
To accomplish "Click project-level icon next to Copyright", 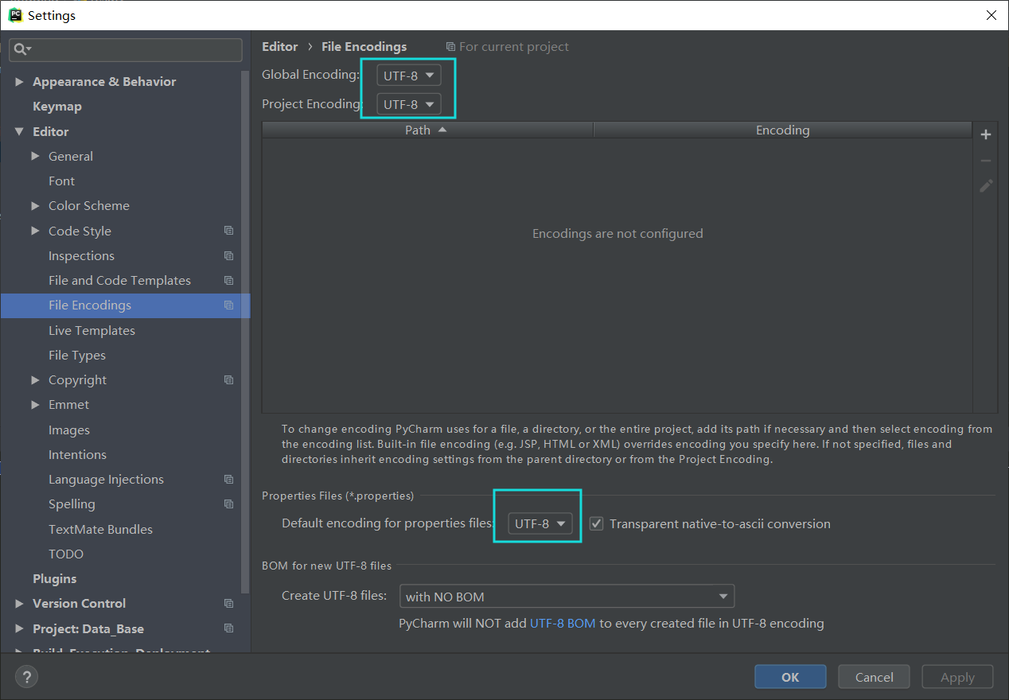I will coord(229,379).
